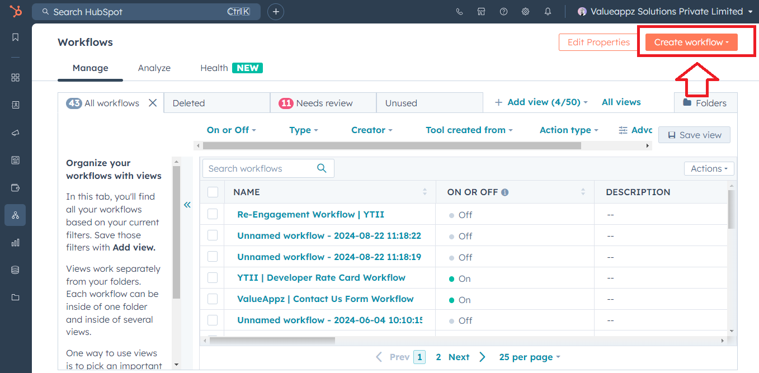Open the Actions dropdown

pos(709,168)
